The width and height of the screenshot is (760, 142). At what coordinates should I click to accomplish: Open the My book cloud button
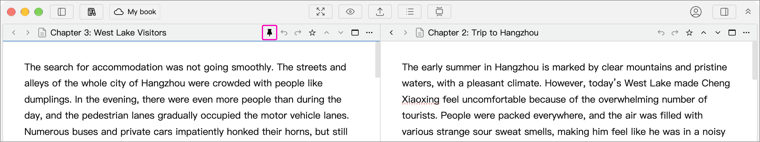pyautogui.click(x=135, y=12)
